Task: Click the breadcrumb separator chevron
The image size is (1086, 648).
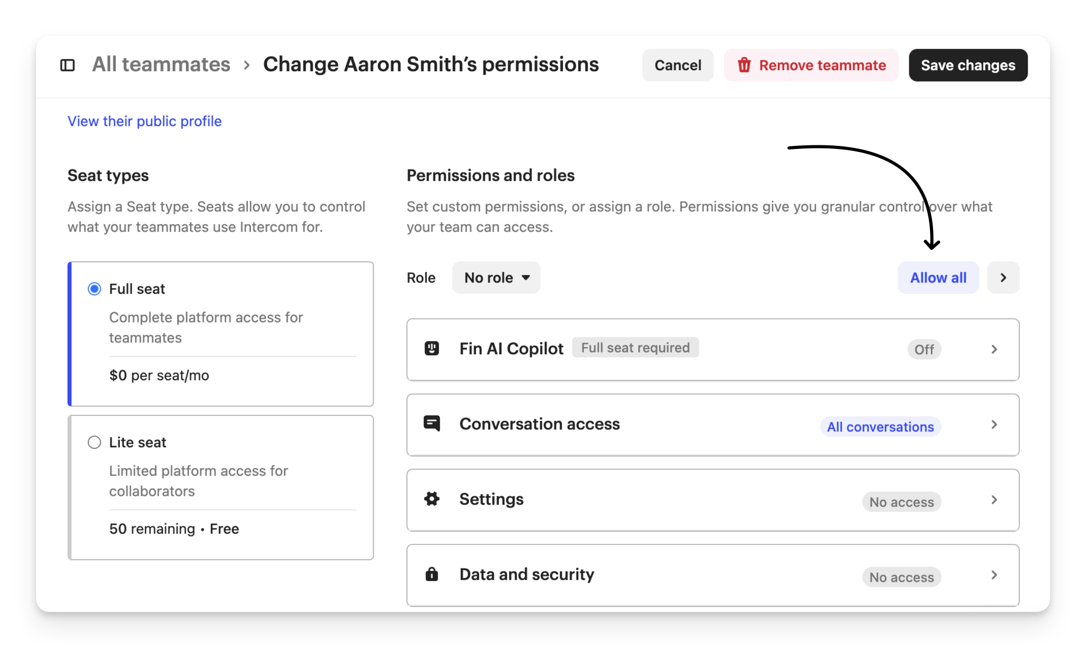Action: 246,65
